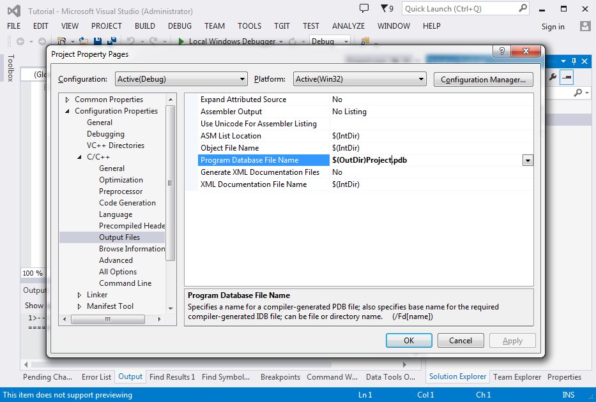596x402 pixels.
Task: Switch to the Find Results 1 tab
Action: pos(172,377)
